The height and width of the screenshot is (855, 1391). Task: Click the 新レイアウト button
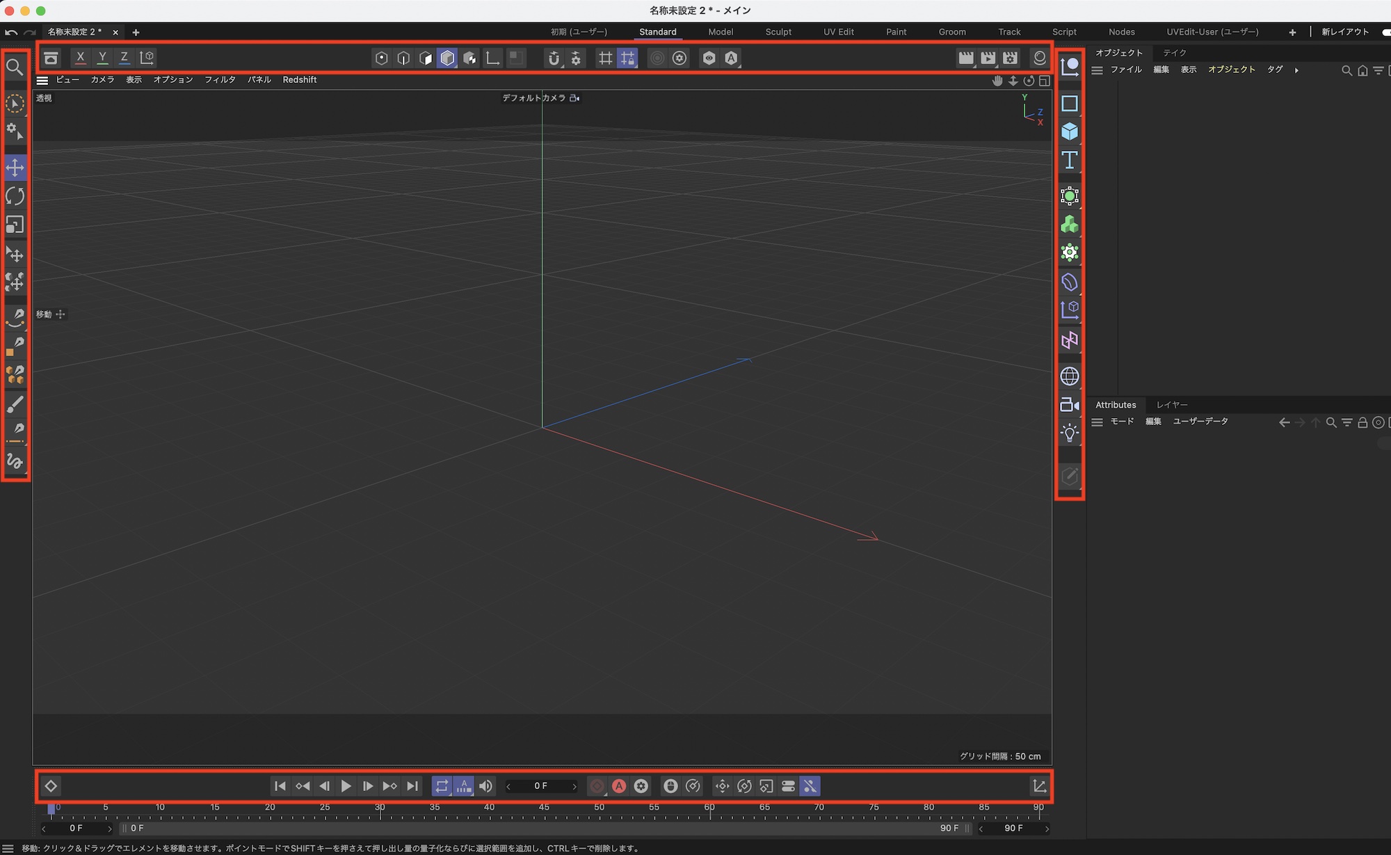pyautogui.click(x=1345, y=32)
